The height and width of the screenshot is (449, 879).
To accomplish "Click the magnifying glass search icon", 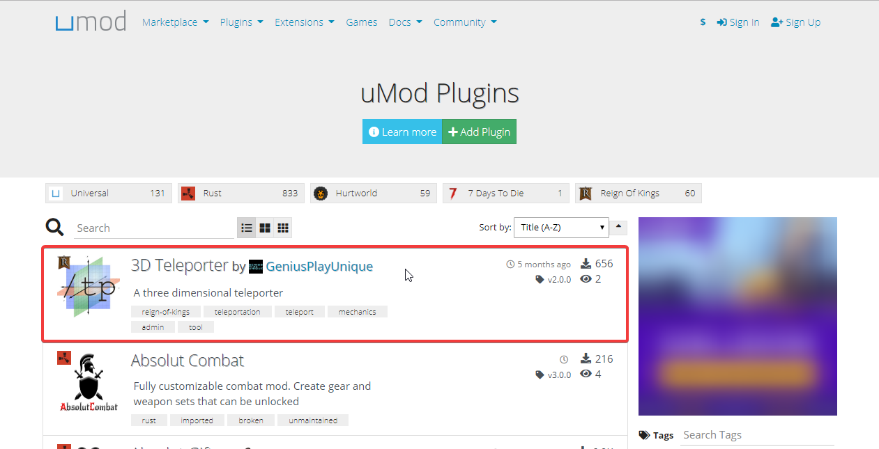I will 54,227.
